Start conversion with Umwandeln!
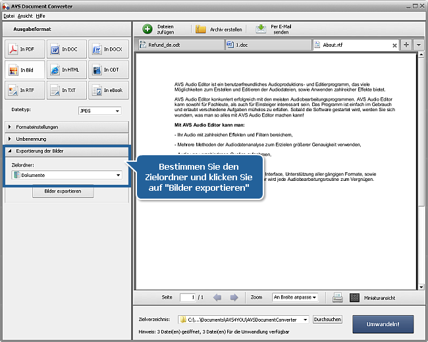This screenshot has height=342, width=428. point(383,324)
